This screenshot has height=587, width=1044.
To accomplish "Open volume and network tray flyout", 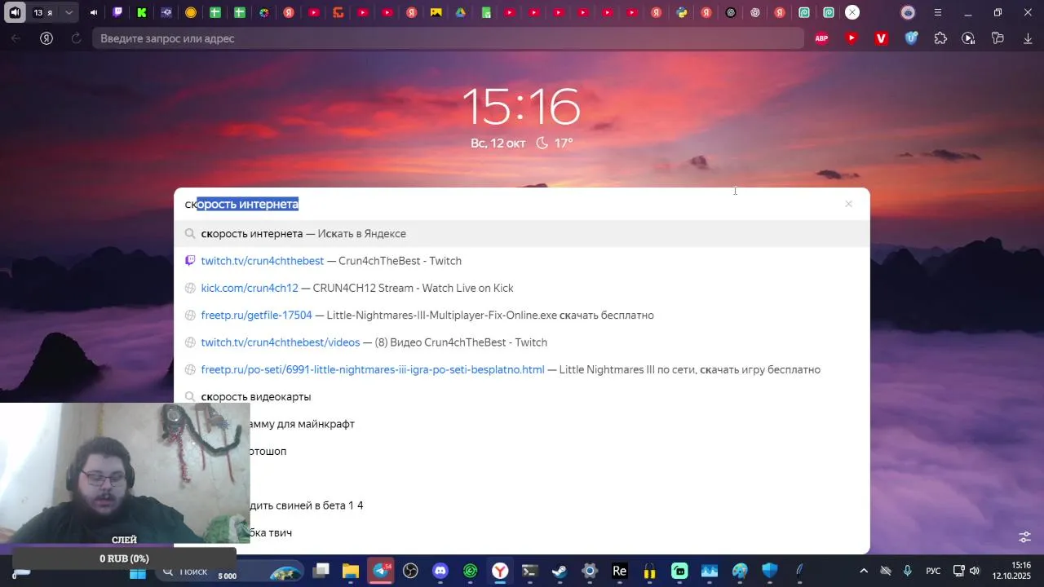I will pyautogui.click(x=967, y=571).
